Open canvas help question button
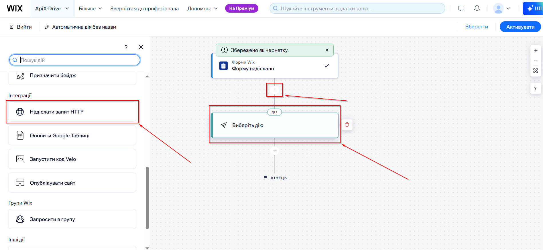The height and width of the screenshot is (250, 543). pyautogui.click(x=535, y=88)
